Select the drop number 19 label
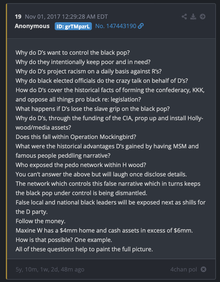The width and height of the screenshot is (220, 282). coord(18,17)
